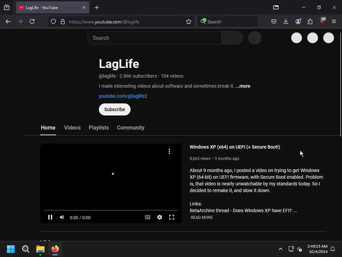Click the middle placeholder circle in the YouTube header
This screenshot has height=257, width=342.
(x=313, y=38)
